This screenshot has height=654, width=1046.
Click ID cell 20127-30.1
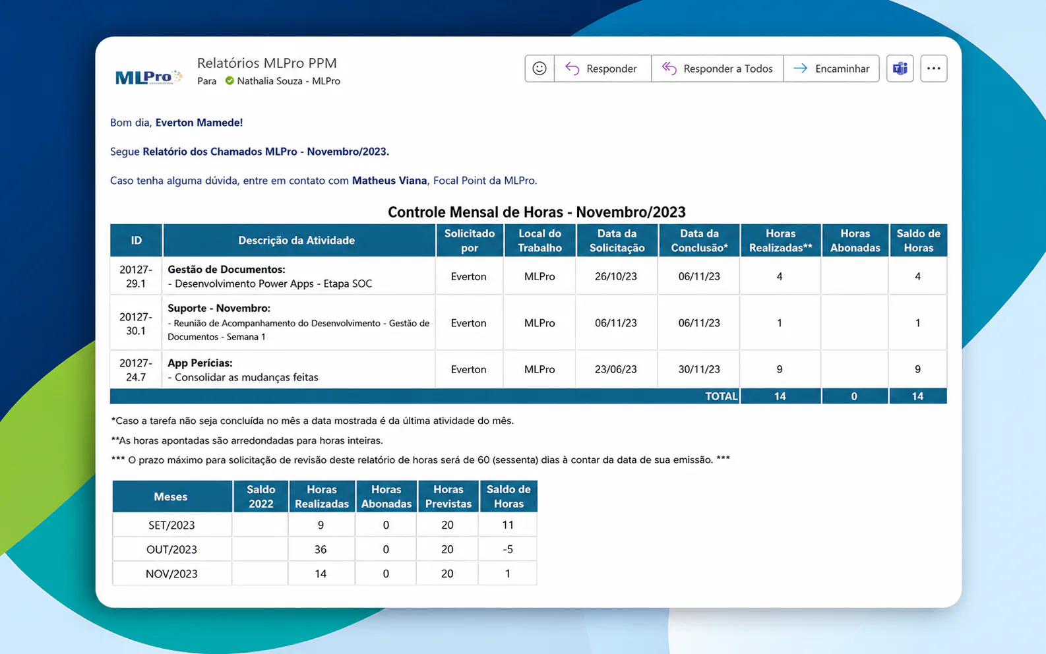click(x=136, y=324)
